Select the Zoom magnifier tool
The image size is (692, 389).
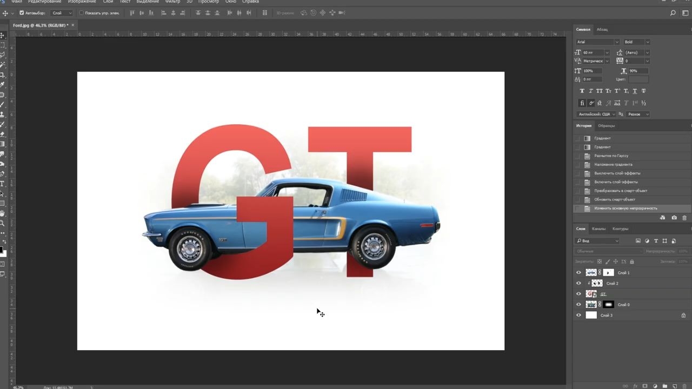pyautogui.click(x=2, y=223)
